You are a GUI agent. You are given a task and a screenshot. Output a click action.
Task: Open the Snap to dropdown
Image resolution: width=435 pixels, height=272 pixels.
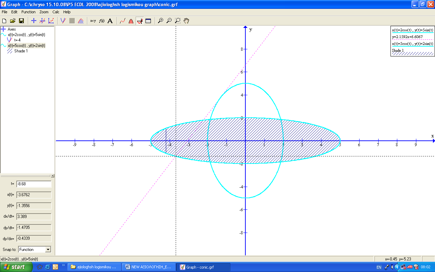point(48,250)
